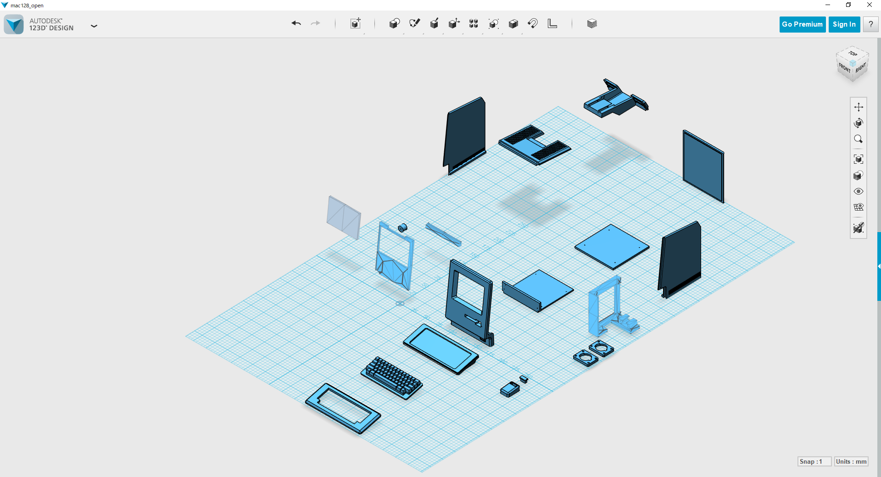
Task: Click the mac128_open document title
Action: [x=28, y=5]
